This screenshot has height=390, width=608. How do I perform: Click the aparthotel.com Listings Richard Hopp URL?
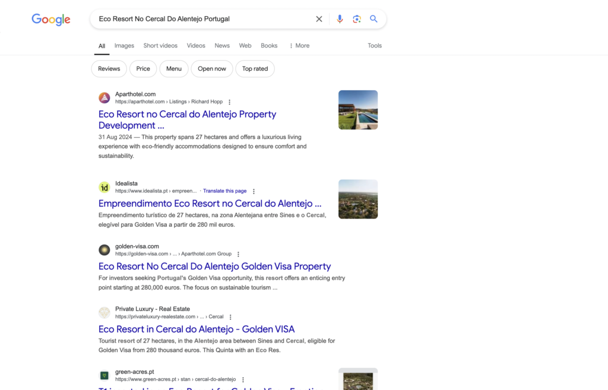(x=169, y=102)
